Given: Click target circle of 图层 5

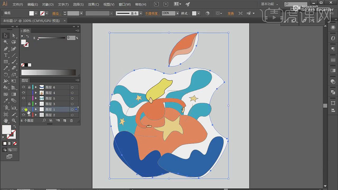Looking at the screenshot, I should (x=72, y=99).
